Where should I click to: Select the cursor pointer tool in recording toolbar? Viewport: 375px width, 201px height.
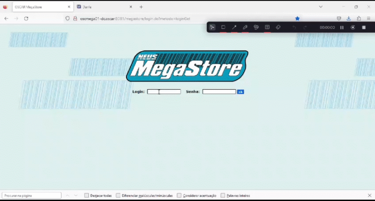click(212, 27)
